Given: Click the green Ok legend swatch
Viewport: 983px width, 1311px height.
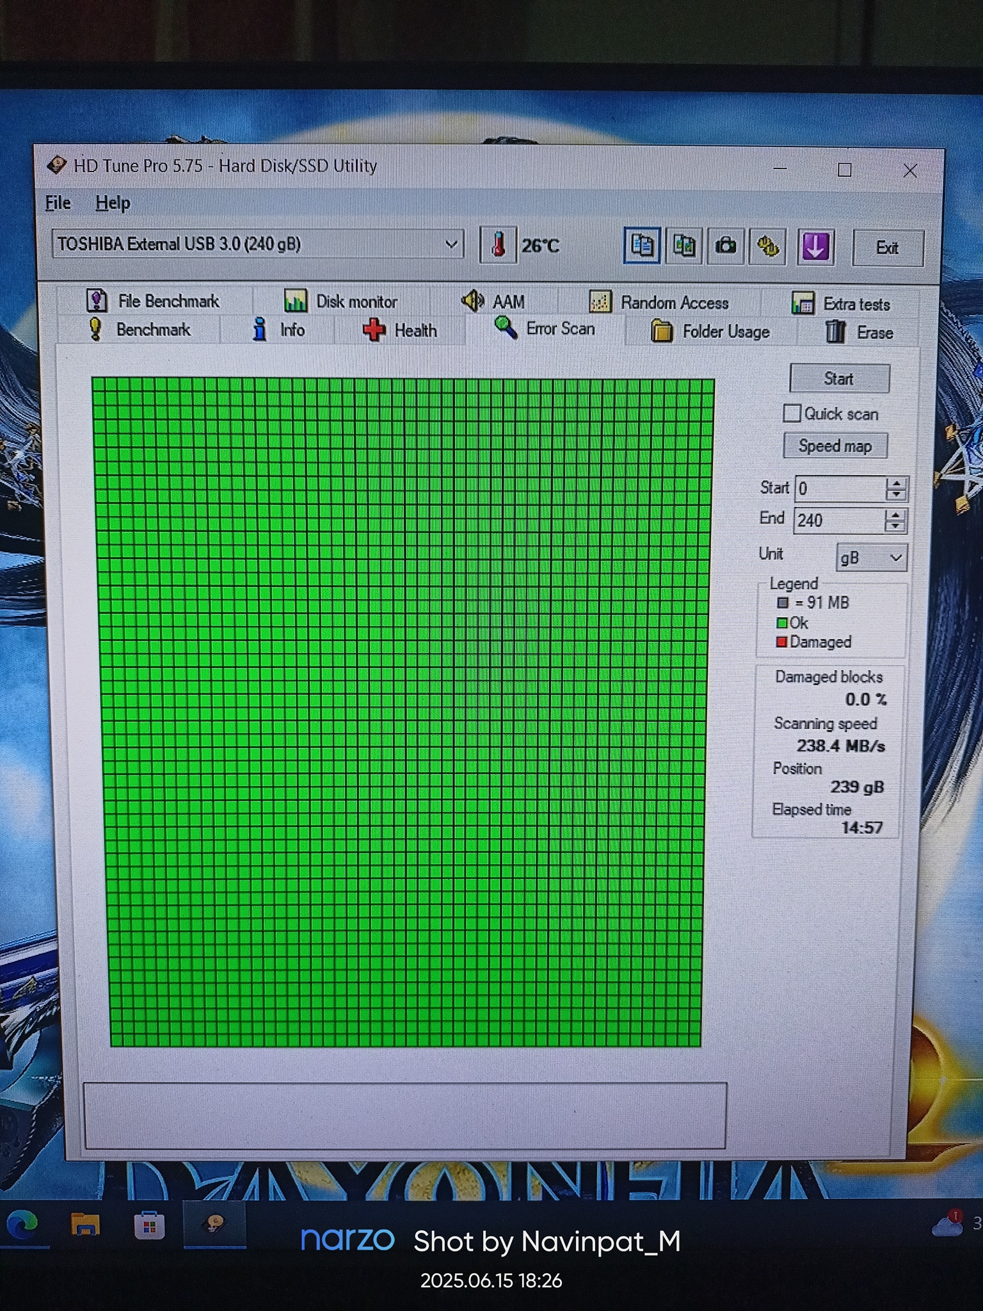Looking at the screenshot, I should [781, 623].
